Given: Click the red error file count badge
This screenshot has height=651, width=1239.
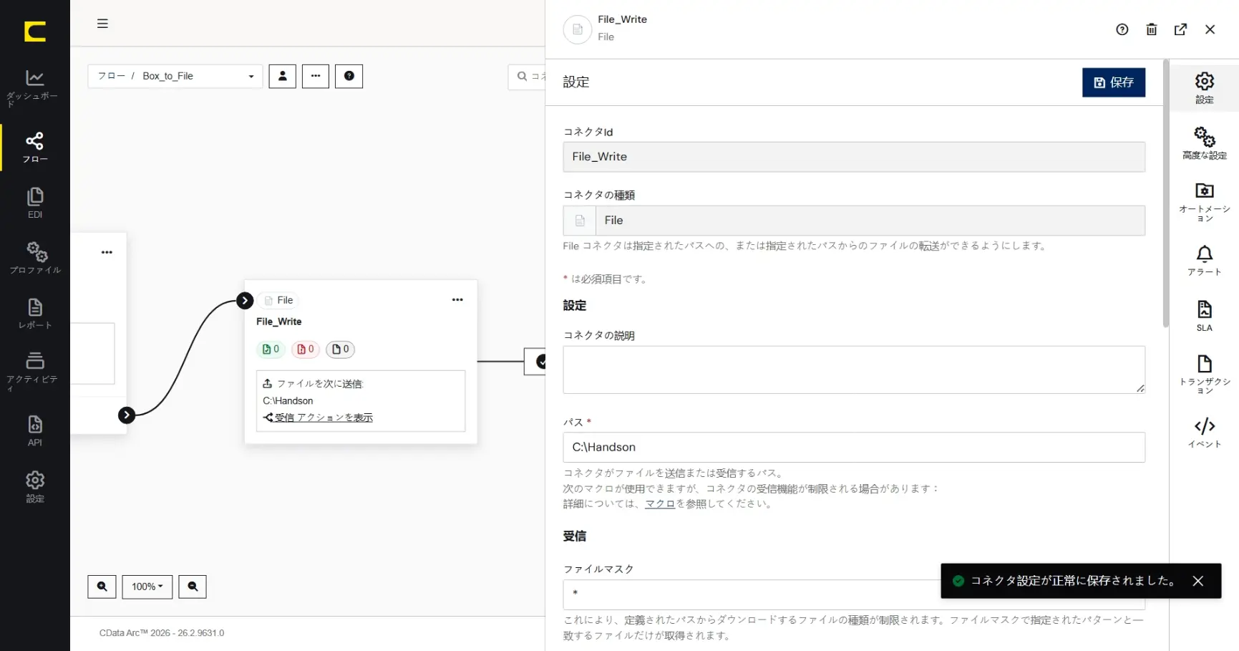Looking at the screenshot, I should point(306,349).
